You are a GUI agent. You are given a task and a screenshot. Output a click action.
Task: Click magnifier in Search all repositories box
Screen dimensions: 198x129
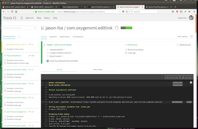point(35,28)
